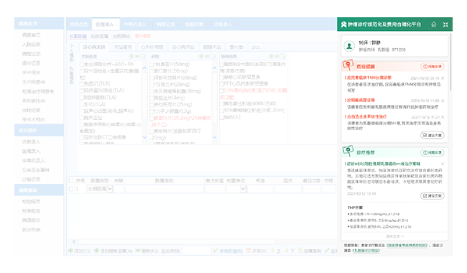Viewport: 467px width, 273px height.
Task: Click 问题反馈 in 诊疗推荐 card
Action: coord(433,152)
